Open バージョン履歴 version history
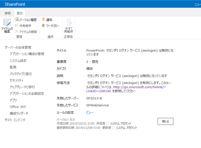Viewport: 201px width, 148px height. (26, 20)
